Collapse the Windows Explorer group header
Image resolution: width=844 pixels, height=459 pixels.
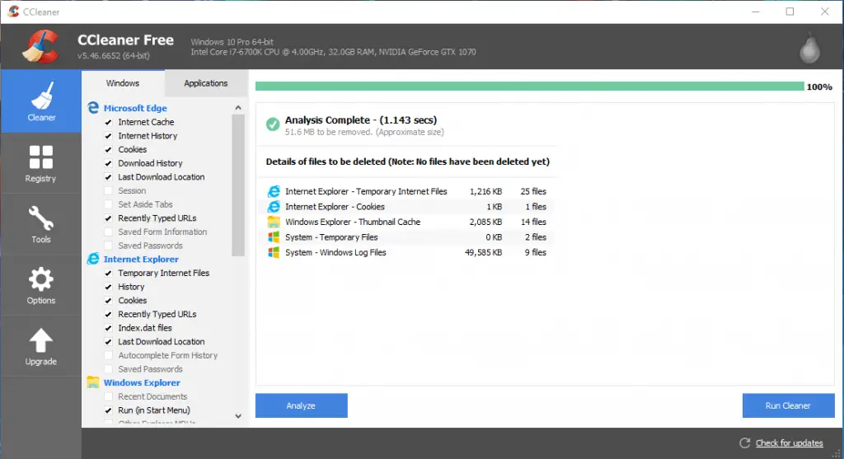142,382
